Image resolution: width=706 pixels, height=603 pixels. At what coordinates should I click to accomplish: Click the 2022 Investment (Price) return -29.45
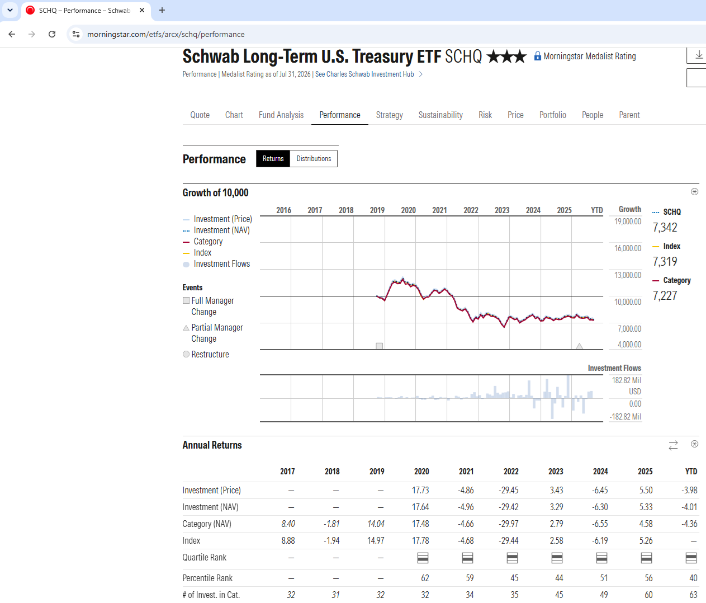[x=509, y=490]
